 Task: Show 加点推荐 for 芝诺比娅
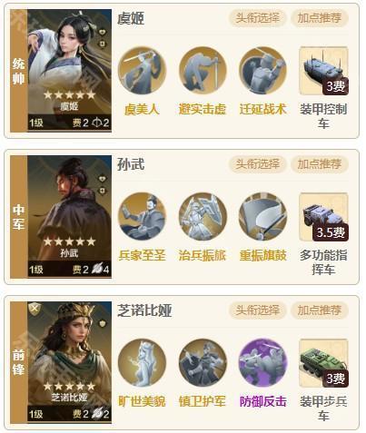pyautogui.click(x=320, y=310)
